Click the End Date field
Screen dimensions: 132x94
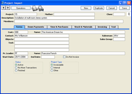click(x=48, y=57)
